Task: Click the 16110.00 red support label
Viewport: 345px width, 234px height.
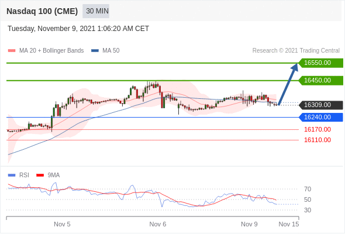Action: 318,140
